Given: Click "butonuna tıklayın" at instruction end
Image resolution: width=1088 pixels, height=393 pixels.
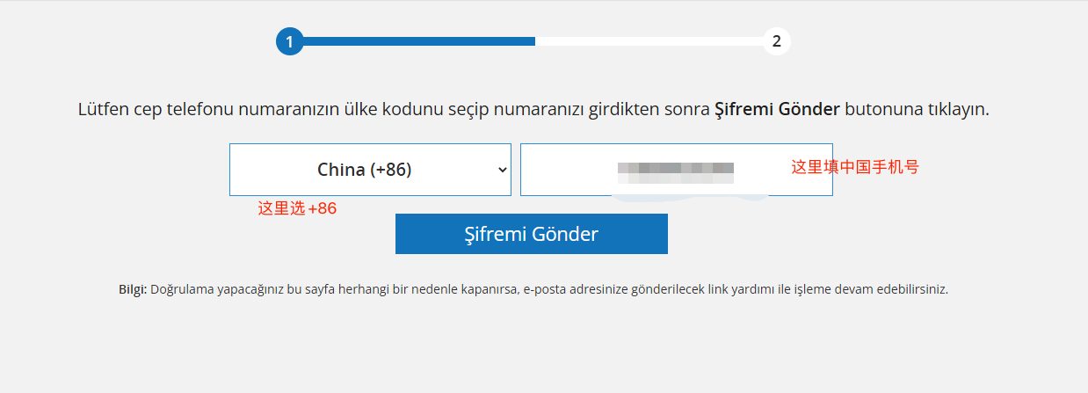Looking at the screenshot, I should click(x=917, y=111).
